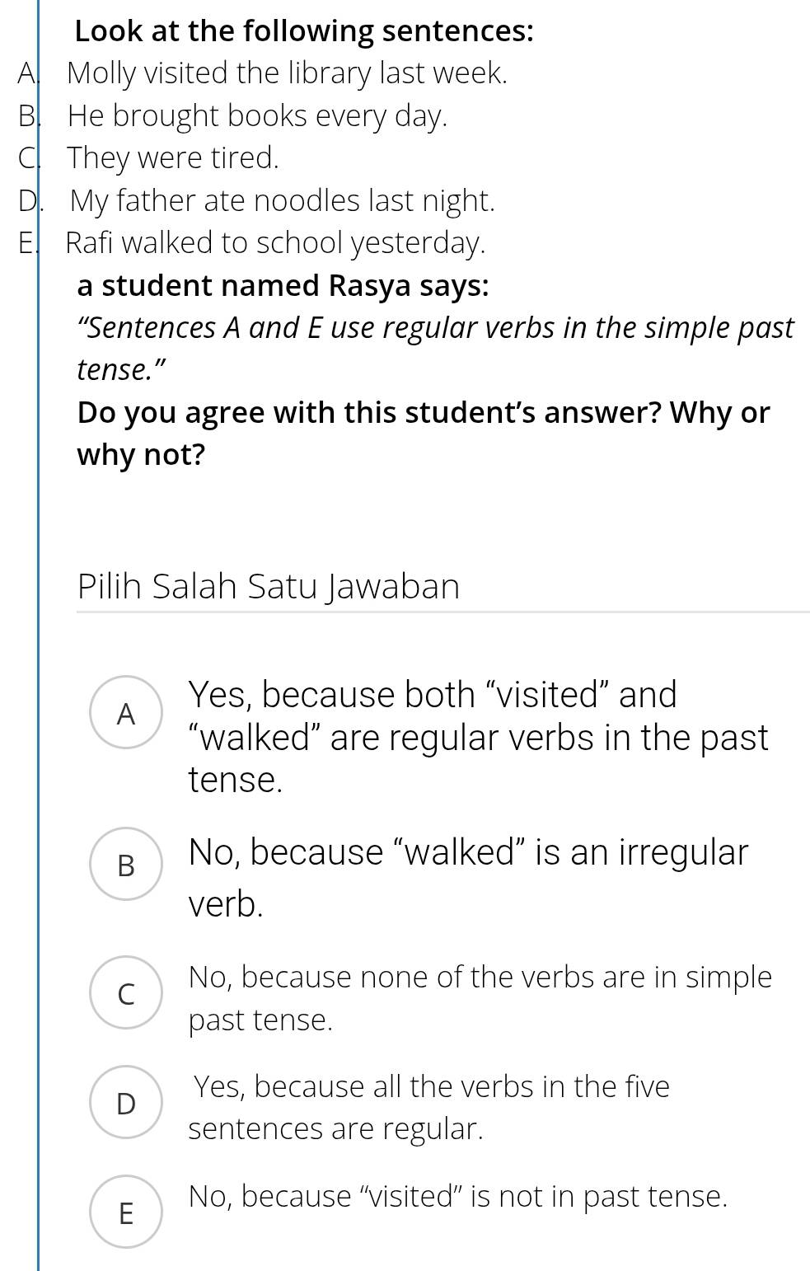Screen dimensions: 810x1271
Task: Click sentence 'Rafi walked to school yesterday'
Action: point(275,243)
